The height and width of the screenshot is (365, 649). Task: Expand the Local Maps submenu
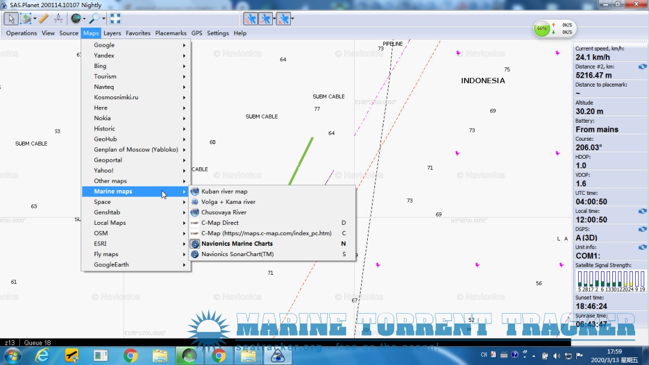136,222
